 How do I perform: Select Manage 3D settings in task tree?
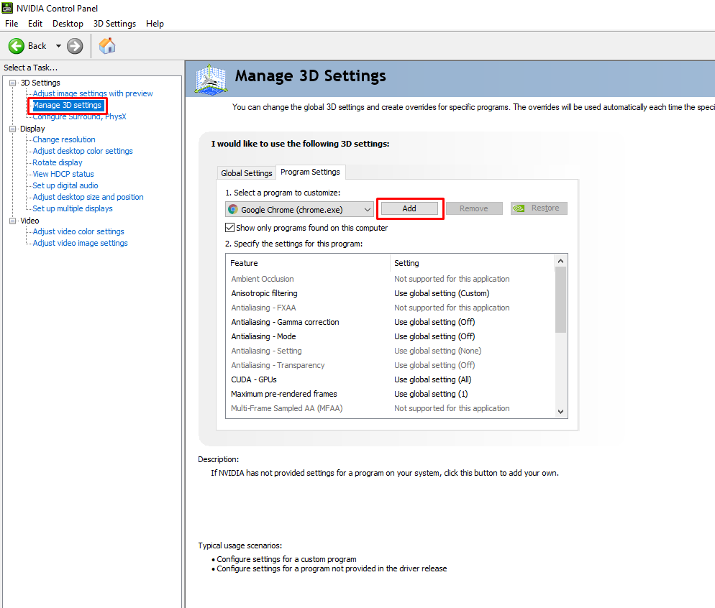67,105
